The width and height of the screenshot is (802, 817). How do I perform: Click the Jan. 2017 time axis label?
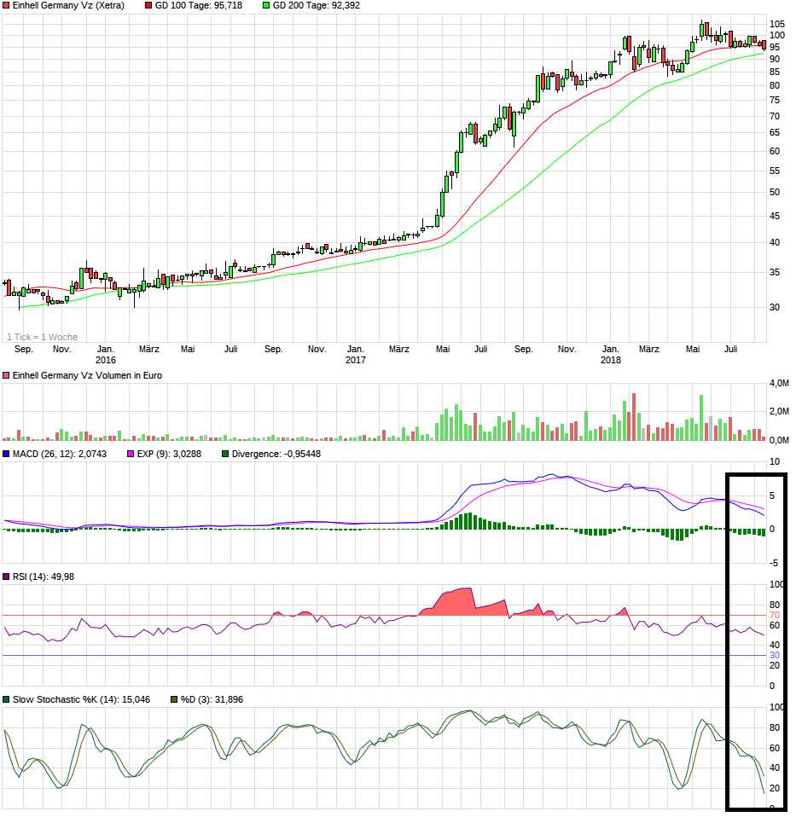tap(356, 354)
